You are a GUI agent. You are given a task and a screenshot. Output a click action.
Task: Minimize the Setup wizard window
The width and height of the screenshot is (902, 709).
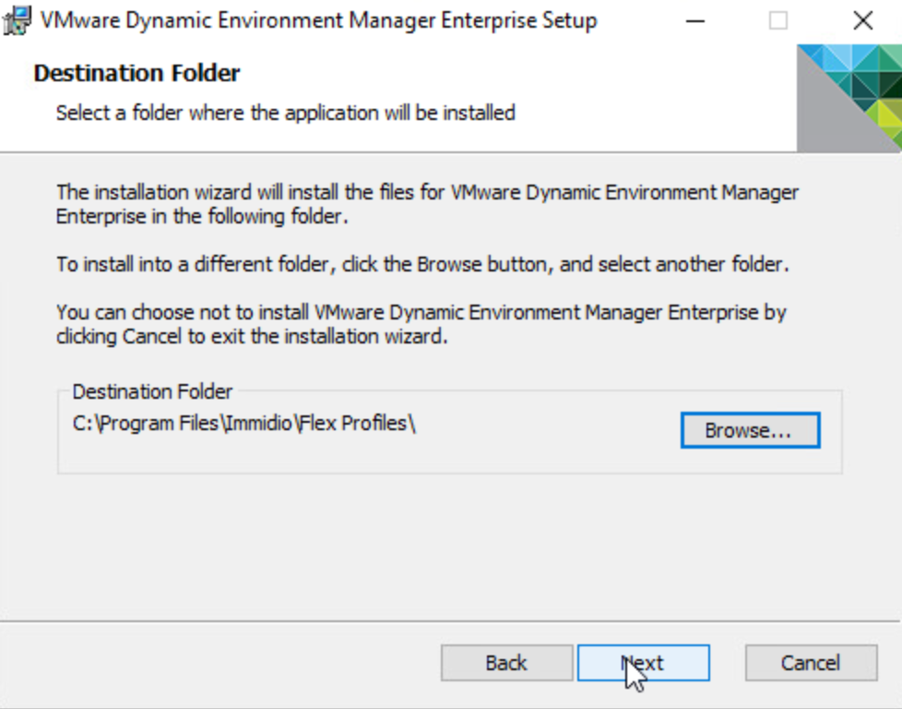[694, 20]
